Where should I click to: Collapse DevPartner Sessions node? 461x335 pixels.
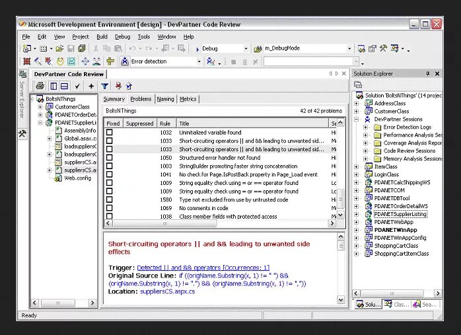point(357,119)
